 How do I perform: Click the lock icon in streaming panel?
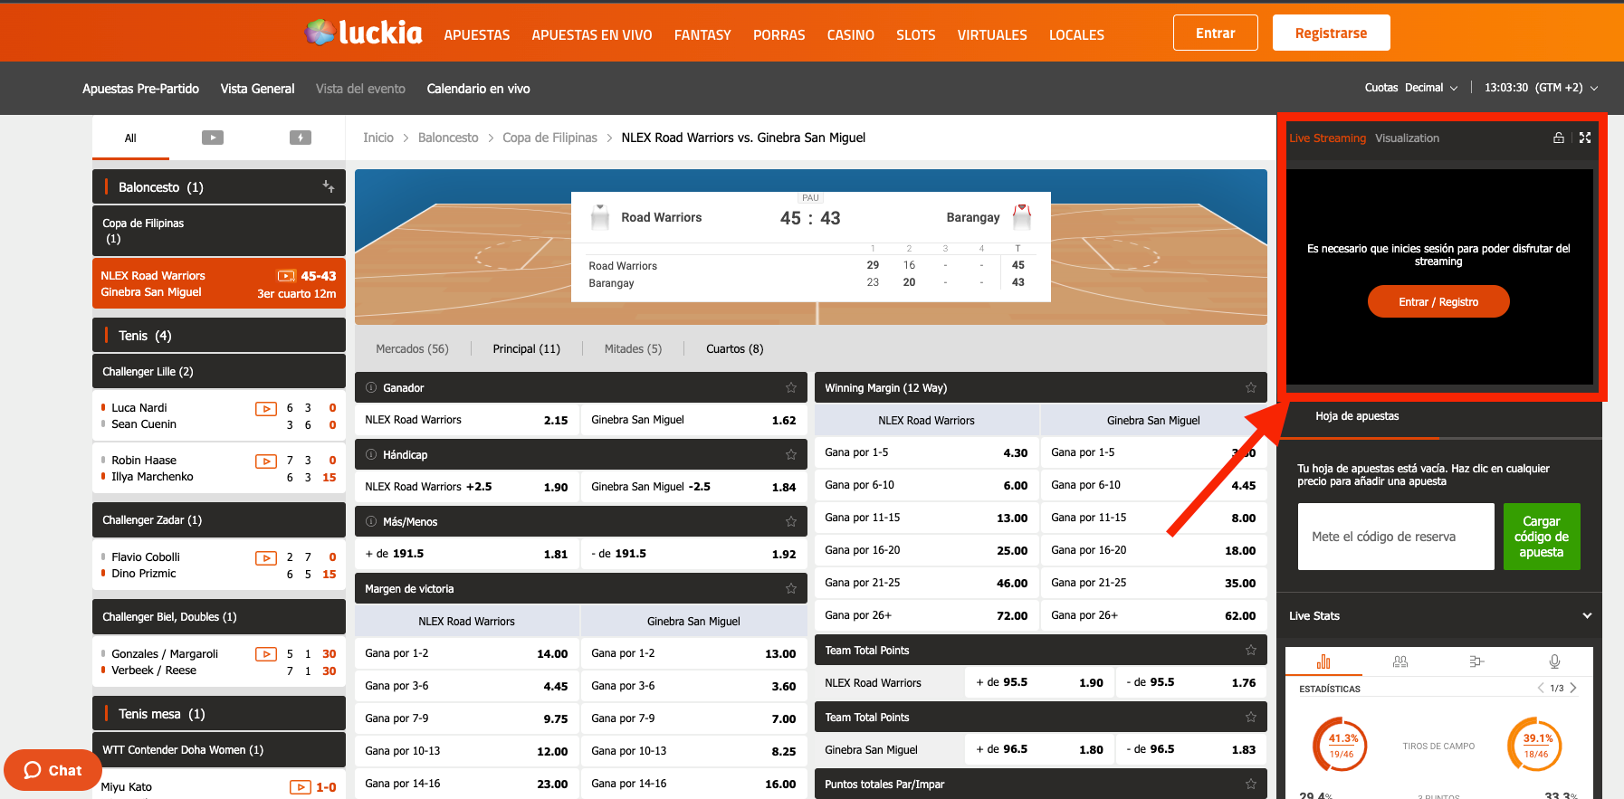(1559, 138)
